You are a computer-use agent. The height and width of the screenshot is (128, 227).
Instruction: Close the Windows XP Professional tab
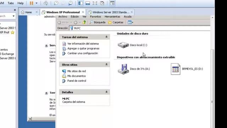click(83, 12)
